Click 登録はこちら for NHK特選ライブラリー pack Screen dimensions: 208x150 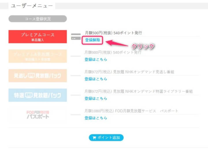(x=96, y=98)
